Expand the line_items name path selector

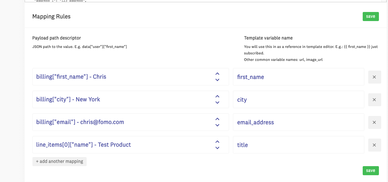pos(131,145)
